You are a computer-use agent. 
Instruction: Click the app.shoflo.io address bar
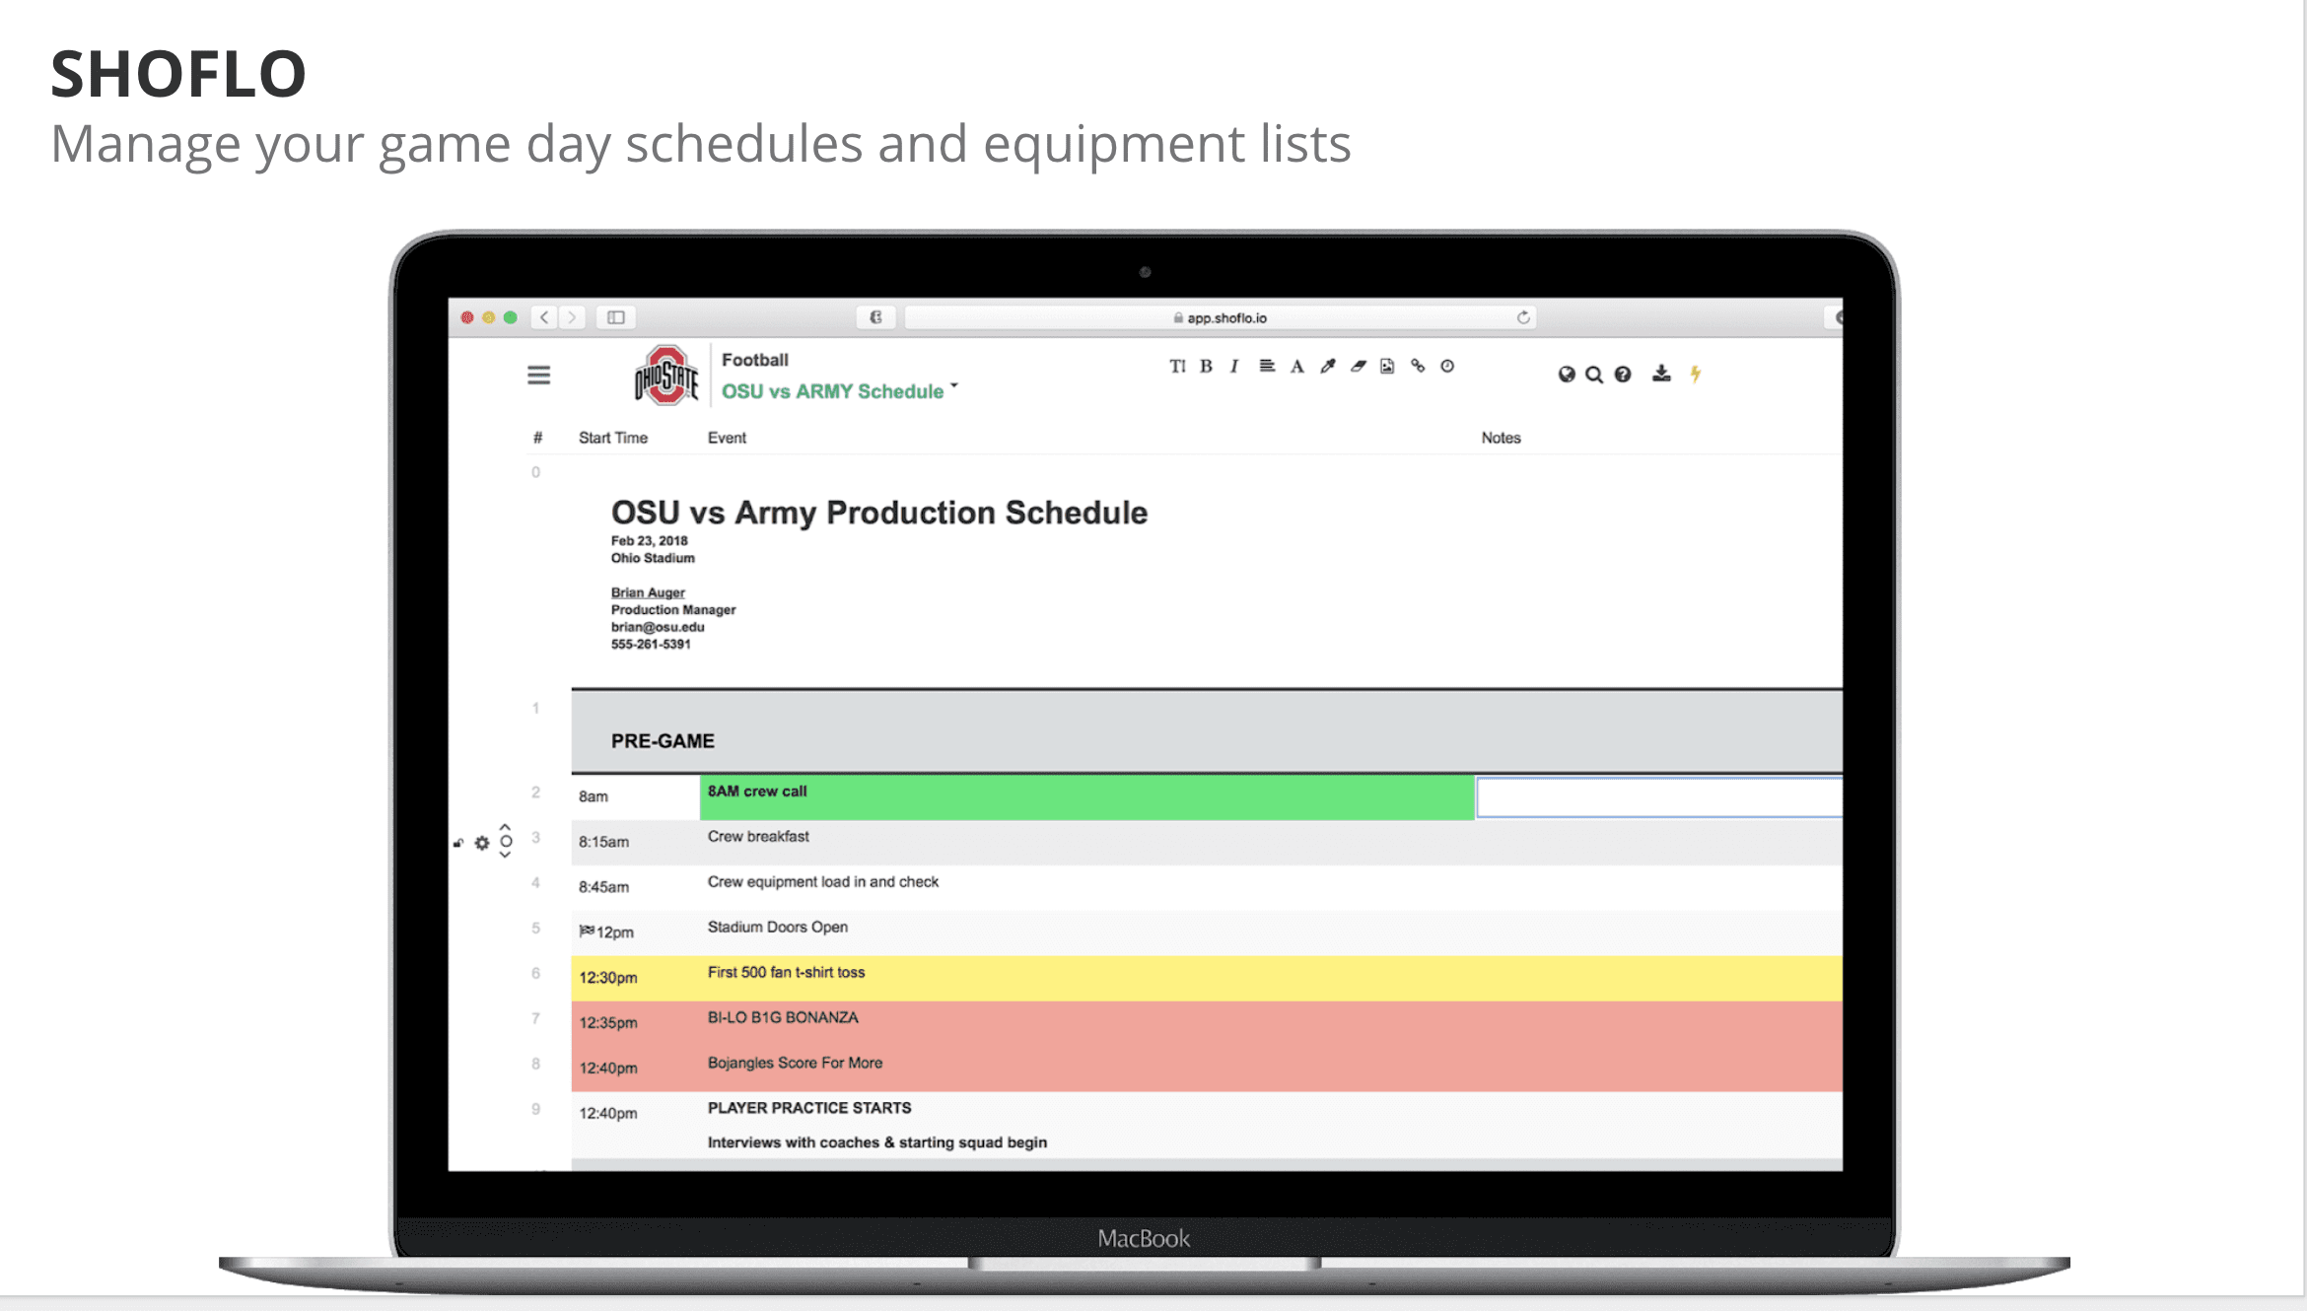(1220, 317)
